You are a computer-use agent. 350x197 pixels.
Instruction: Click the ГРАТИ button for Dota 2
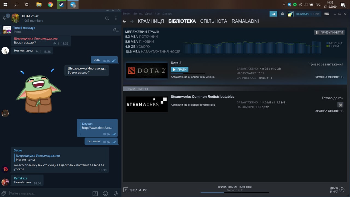coord(180,70)
